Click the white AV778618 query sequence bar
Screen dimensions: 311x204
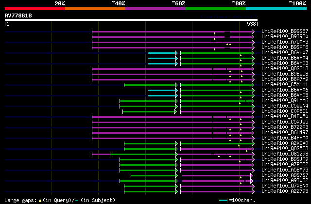click(x=131, y=20)
